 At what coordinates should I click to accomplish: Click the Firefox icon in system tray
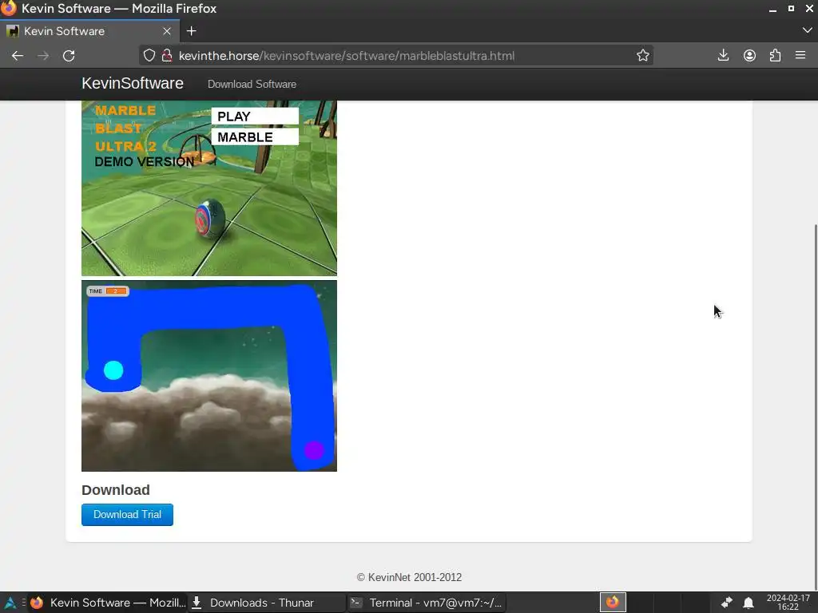[x=613, y=603]
